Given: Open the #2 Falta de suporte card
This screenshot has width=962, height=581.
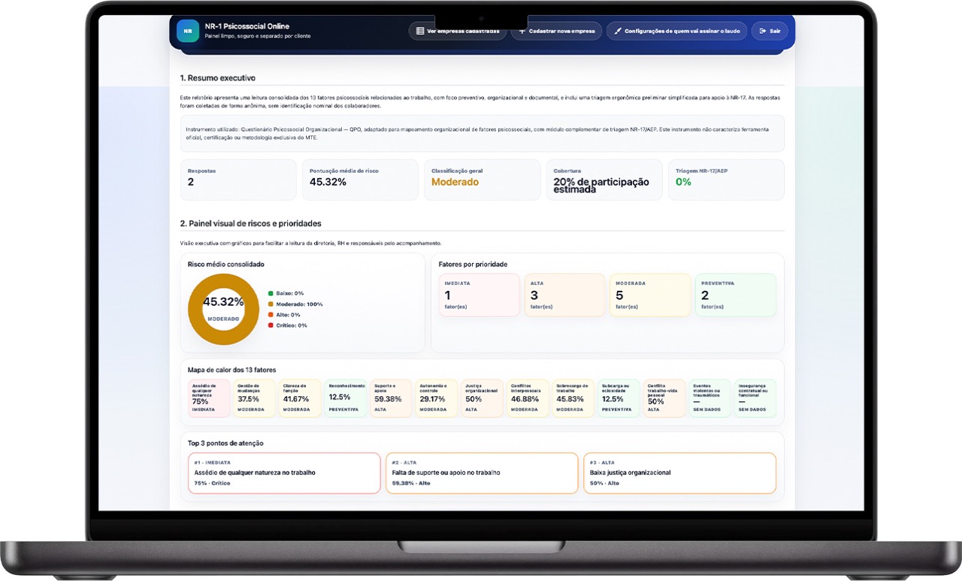Looking at the screenshot, I should click(x=482, y=473).
